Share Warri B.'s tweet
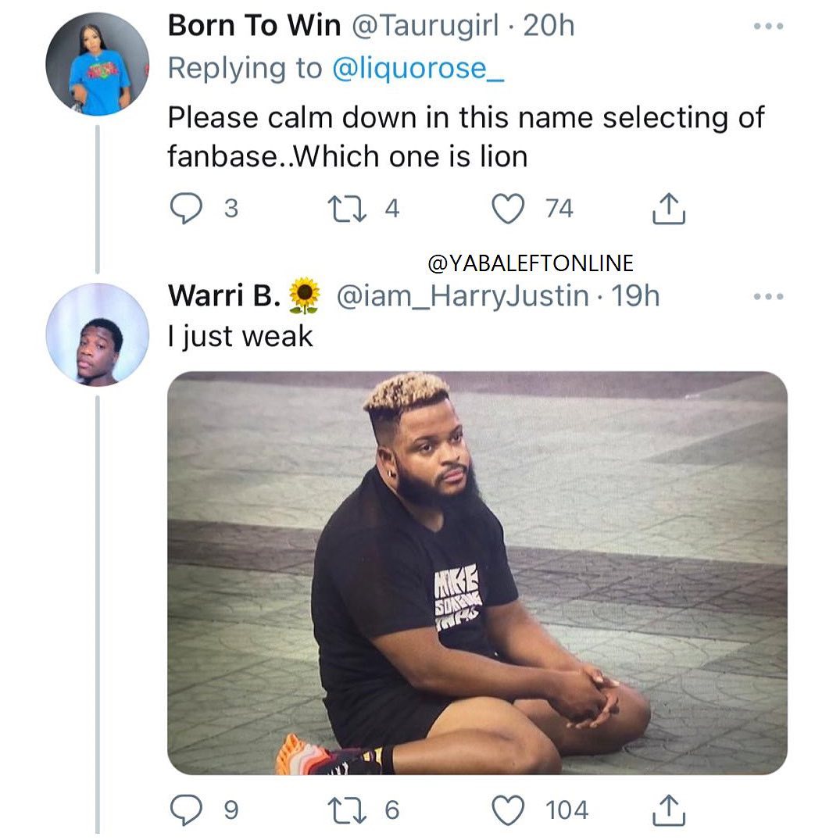Image resolution: width=840 pixels, height=840 pixels. (669, 810)
